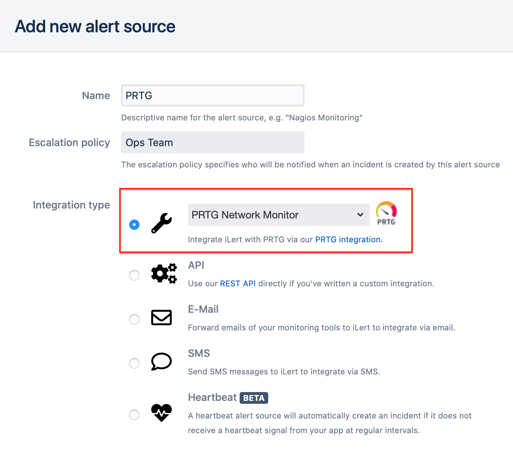
Task: Click the Heartbeat heart icon
Action: pyautogui.click(x=161, y=413)
